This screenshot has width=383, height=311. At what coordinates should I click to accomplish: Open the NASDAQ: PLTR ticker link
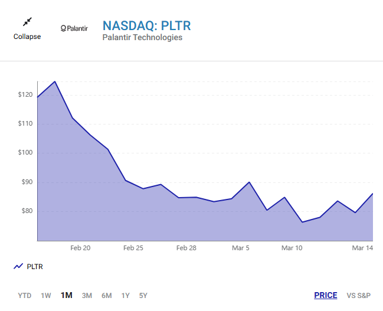(x=147, y=26)
